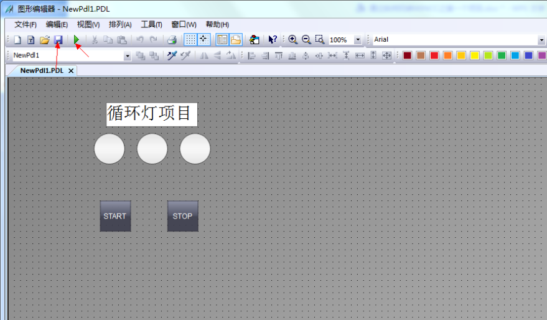The height and width of the screenshot is (320, 547).
Task: Save the picture with the floppy disk icon
Action: tap(58, 40)
